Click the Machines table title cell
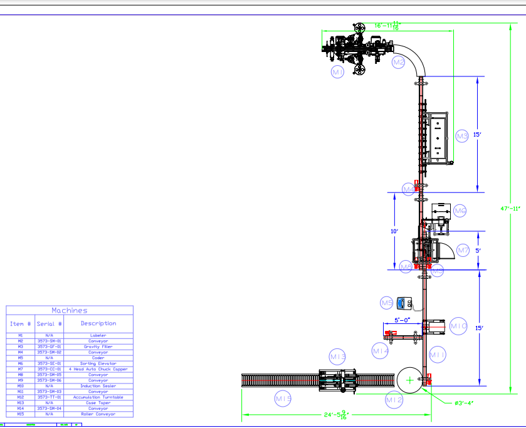 click(70, 310)
